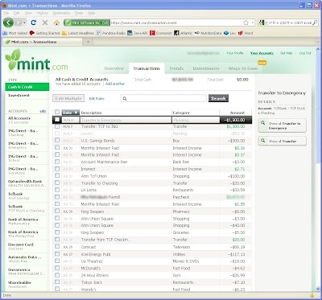Open the Word bookmark
322x300 pixels.
pyautogui.click(x=246, y=33)
